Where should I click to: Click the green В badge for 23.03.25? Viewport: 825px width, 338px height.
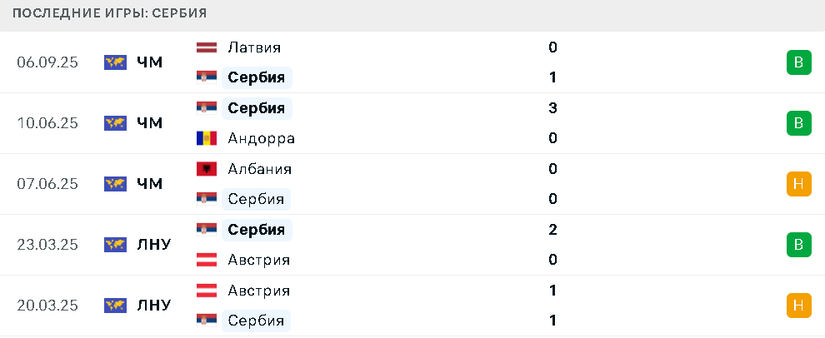[x=798, y=245]
